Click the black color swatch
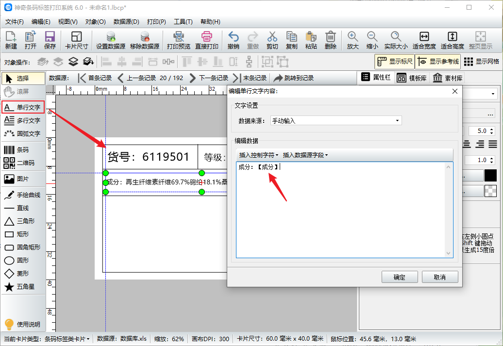503x346 pixels. [x=490, y=176]
